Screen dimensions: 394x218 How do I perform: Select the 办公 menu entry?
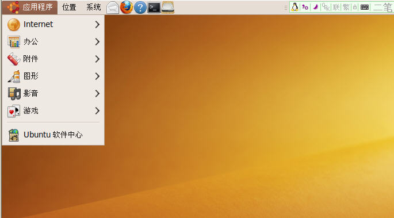tap(53, 41)
